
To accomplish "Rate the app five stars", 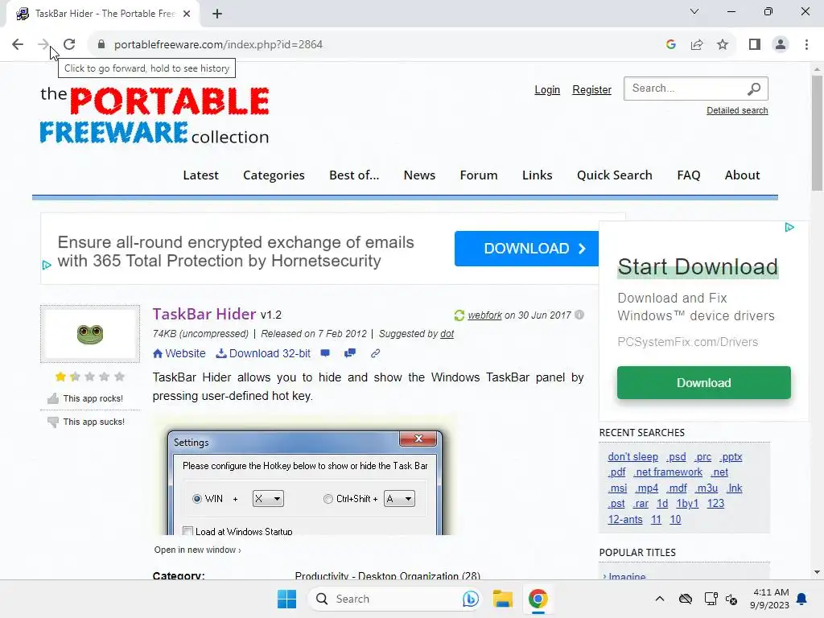I will [119, 377].
